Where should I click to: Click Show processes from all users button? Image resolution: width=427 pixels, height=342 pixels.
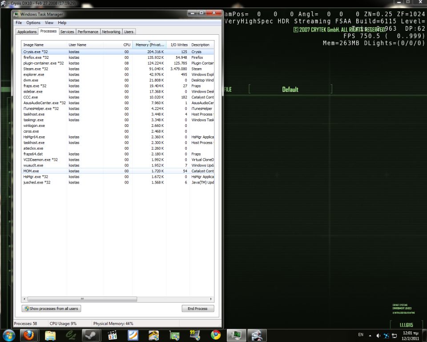[x=51, y=309]
